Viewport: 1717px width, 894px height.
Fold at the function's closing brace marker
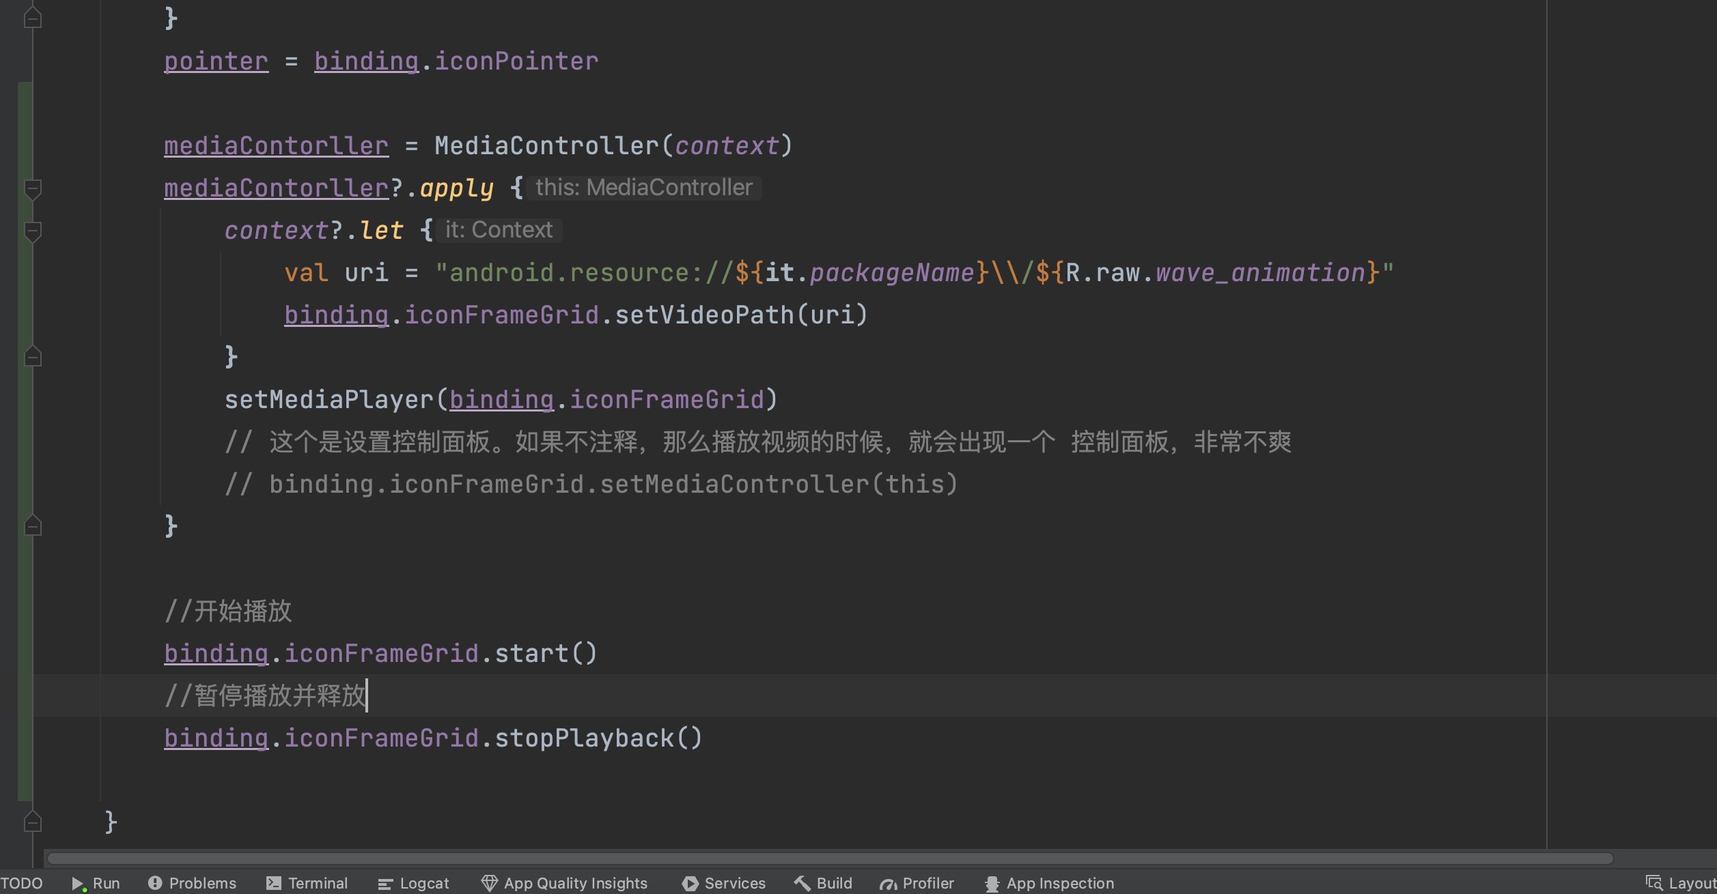[x=32, y=822]
